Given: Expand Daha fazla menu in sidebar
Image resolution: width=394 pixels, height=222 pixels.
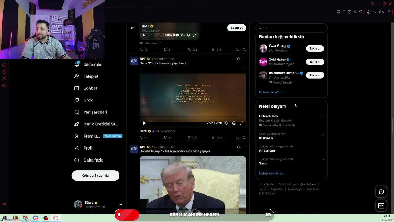Looking at the screenshot, I should click(x=89, y=160).
